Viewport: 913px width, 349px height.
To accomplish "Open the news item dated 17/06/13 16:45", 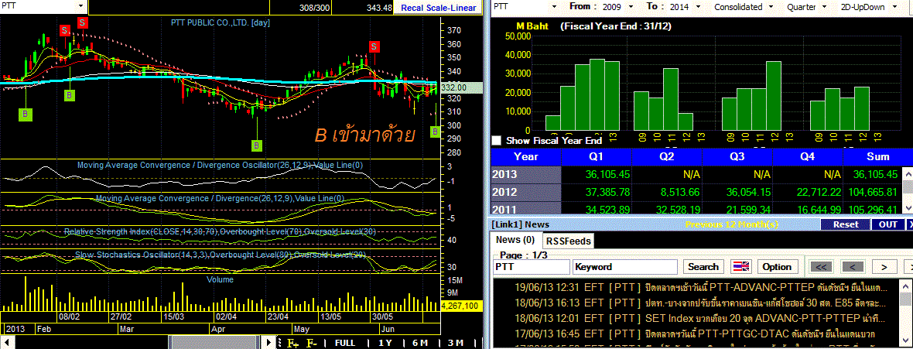I will (x=696, y=334).
